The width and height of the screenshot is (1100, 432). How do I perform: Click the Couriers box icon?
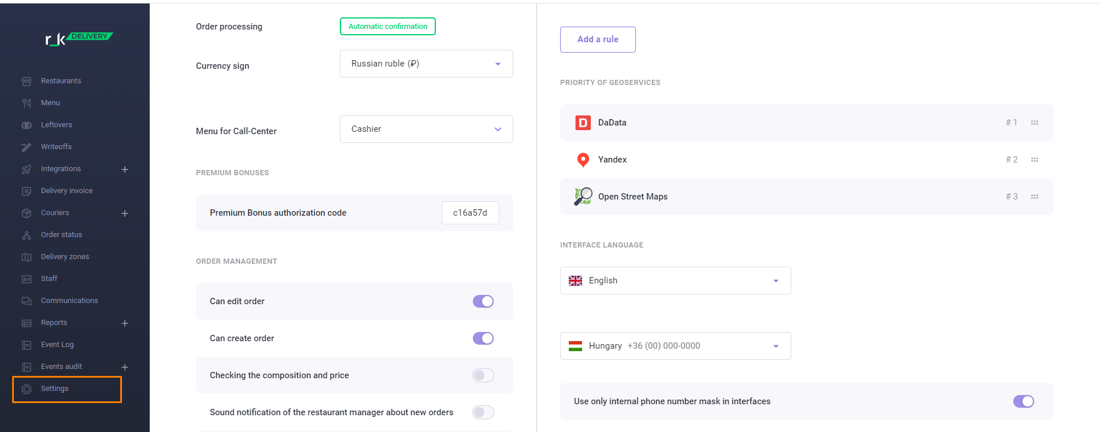point(27,213)
